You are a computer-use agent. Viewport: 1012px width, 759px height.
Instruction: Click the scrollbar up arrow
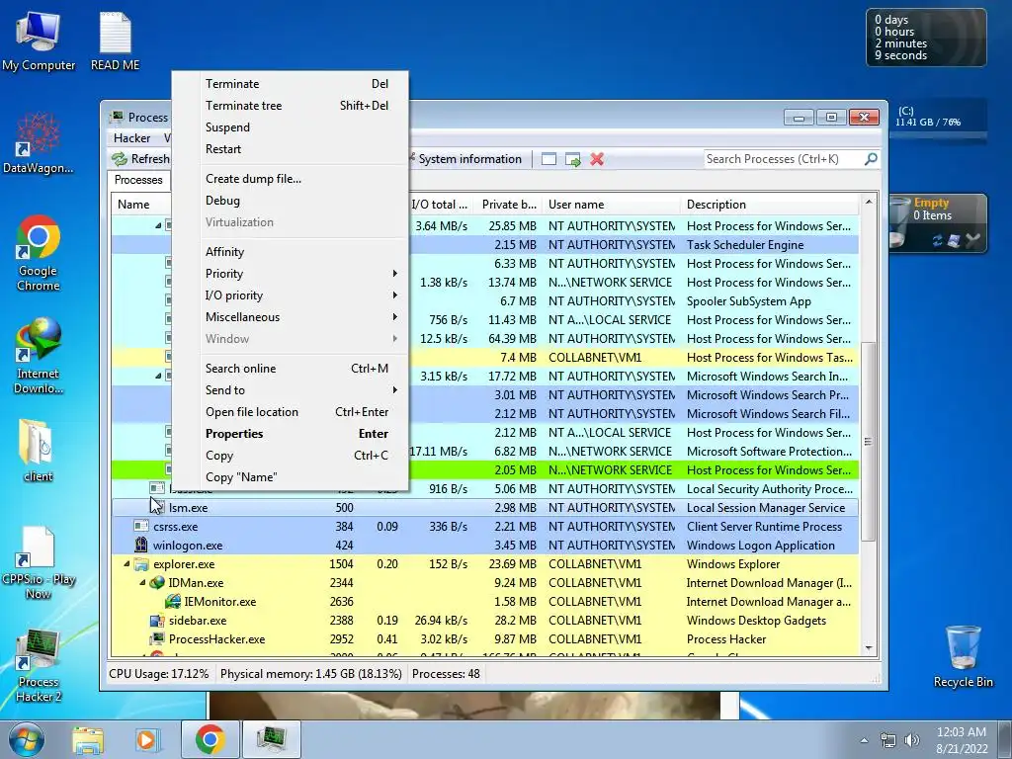pos(868,202)
